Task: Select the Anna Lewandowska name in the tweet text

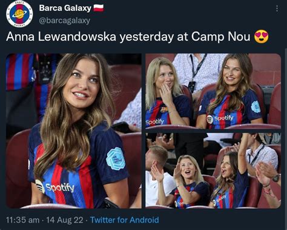Action: point(61,37)
